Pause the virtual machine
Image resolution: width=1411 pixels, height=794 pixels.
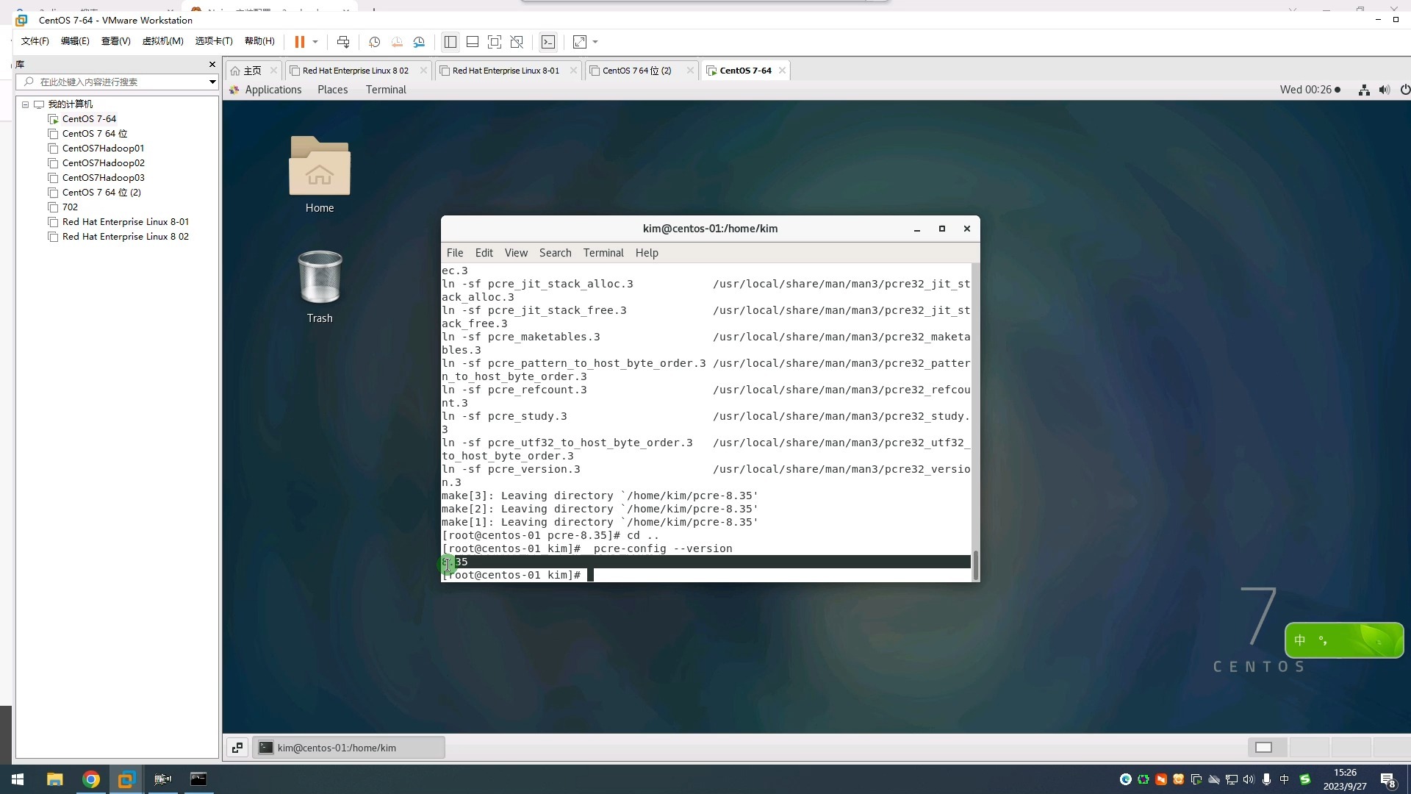point(299,42)
